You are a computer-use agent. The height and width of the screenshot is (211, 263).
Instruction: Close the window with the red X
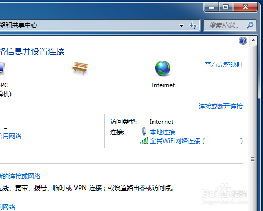[245, 7]
